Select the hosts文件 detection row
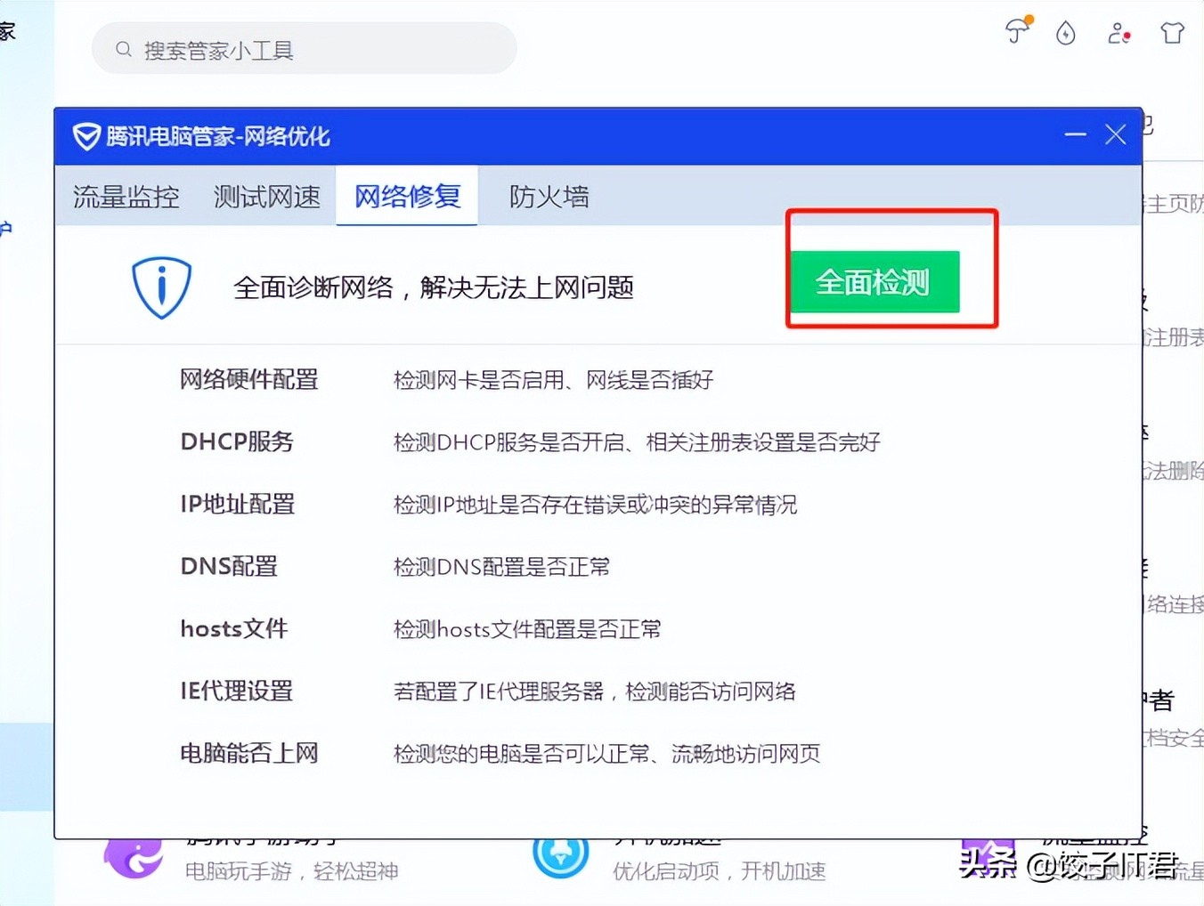 [233, 628]
